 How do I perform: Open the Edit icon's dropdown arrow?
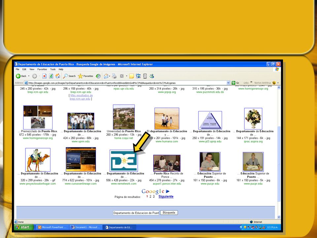point(126,76)
